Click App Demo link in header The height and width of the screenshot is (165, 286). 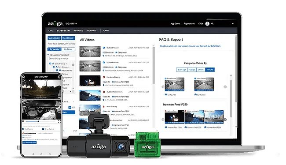coord(175,24)
